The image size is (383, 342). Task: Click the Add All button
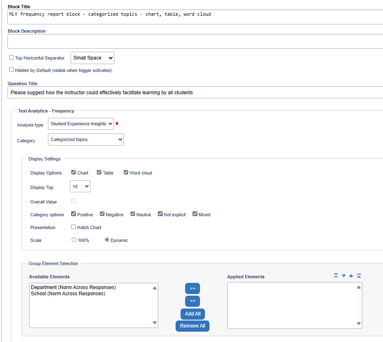(x=193, y=314)
